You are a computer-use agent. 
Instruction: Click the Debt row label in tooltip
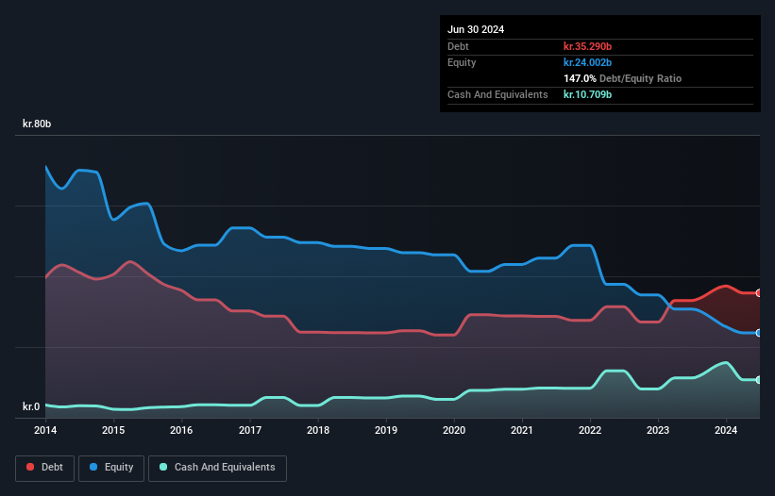[458, 46]
